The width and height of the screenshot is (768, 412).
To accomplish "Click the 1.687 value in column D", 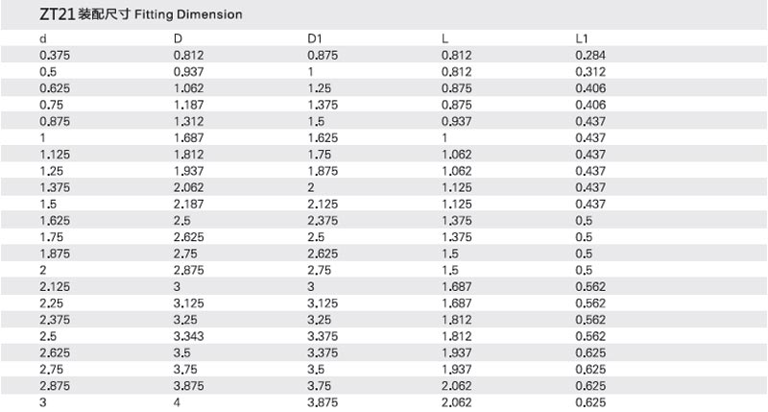I will pyautogui.click(x=187, y=138).
